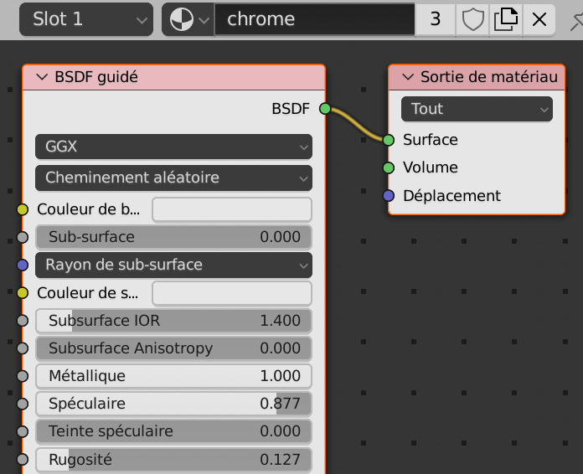
Task: Toggle the fake user shield icon
Action: [473, 19]
